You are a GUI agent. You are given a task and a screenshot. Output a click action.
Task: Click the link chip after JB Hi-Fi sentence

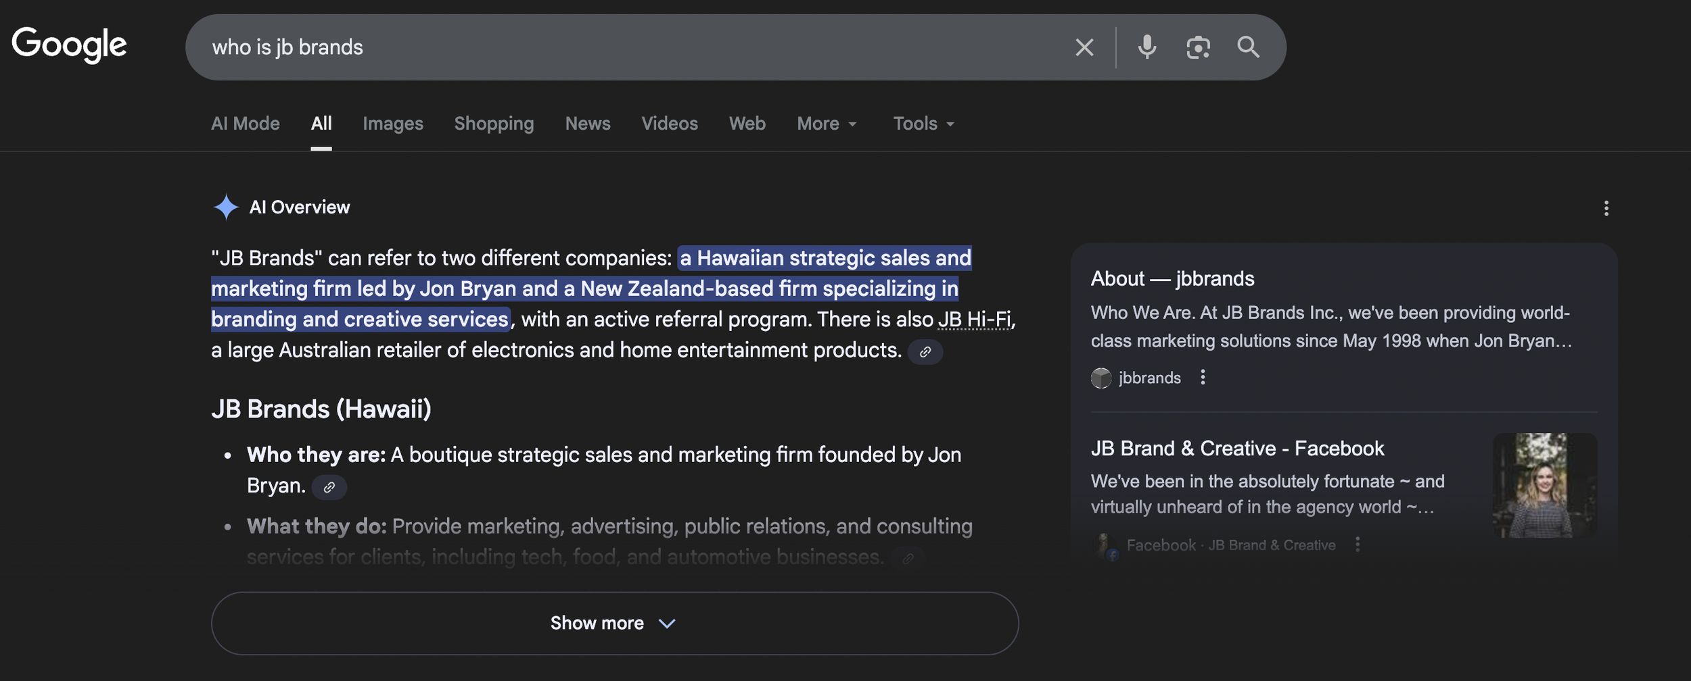925,351
